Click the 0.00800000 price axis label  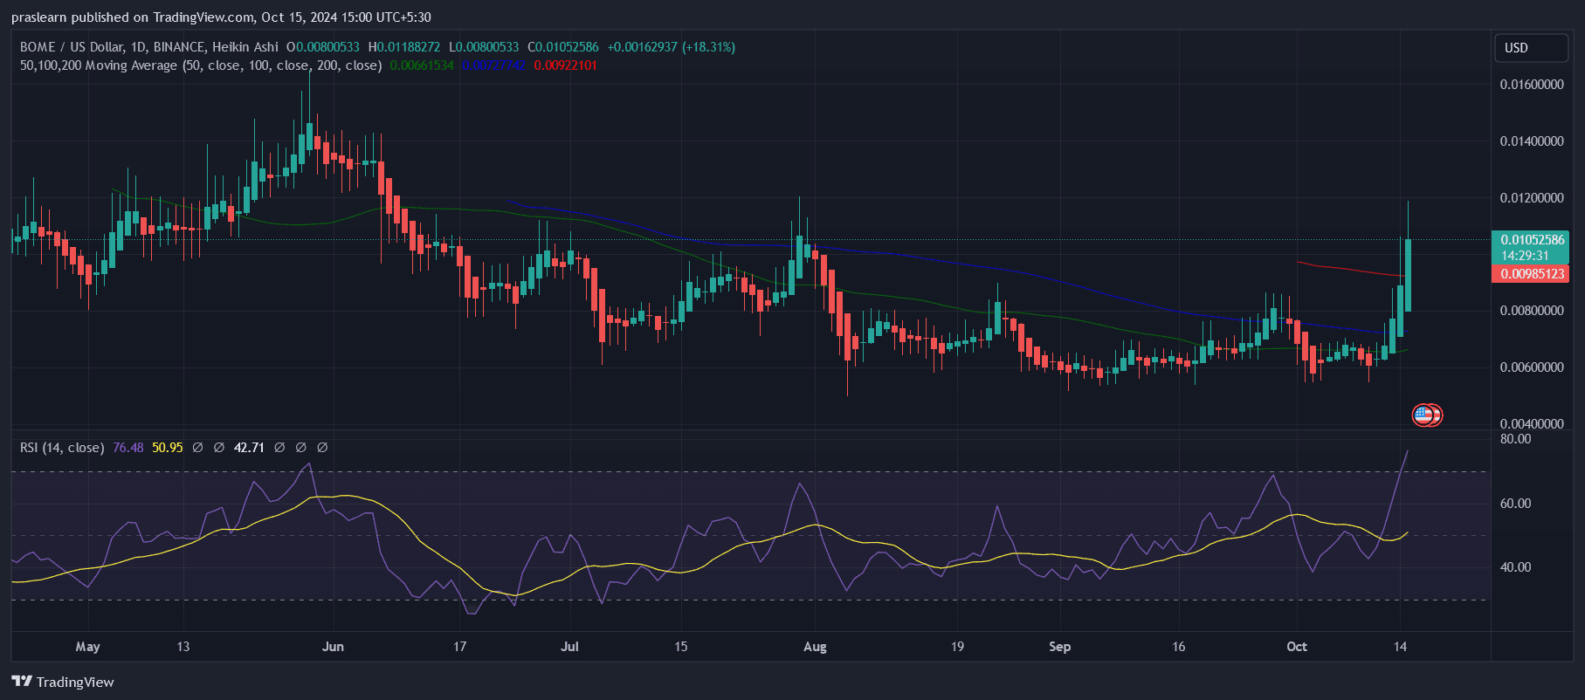pyautogui.click(x=1532, y=311)
